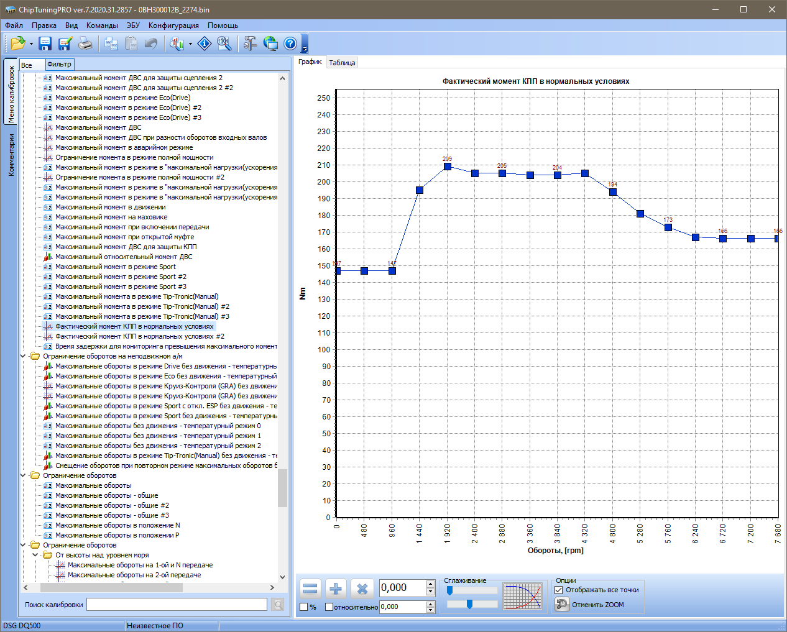Click the smoothing curve preview thumbnail

coord(522,597)
